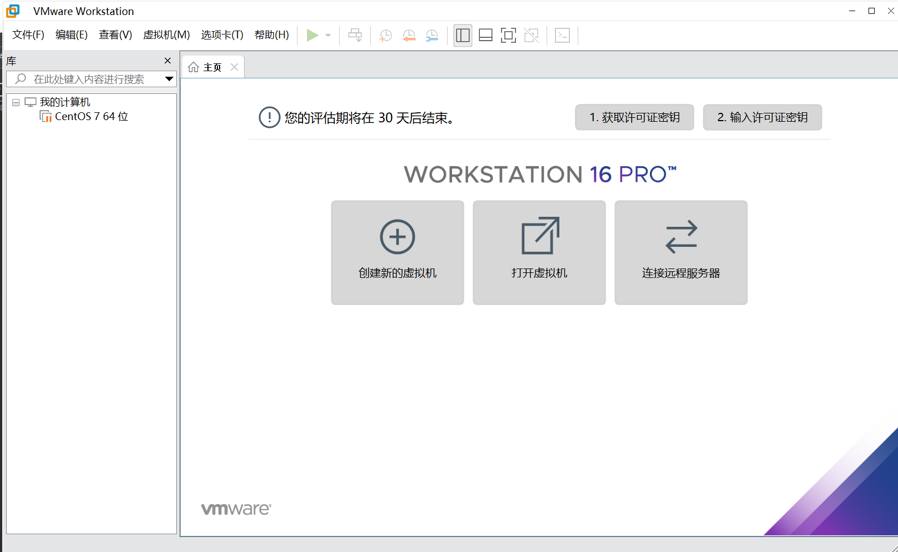Toggle the library sidebar view icon

[463, 36]
